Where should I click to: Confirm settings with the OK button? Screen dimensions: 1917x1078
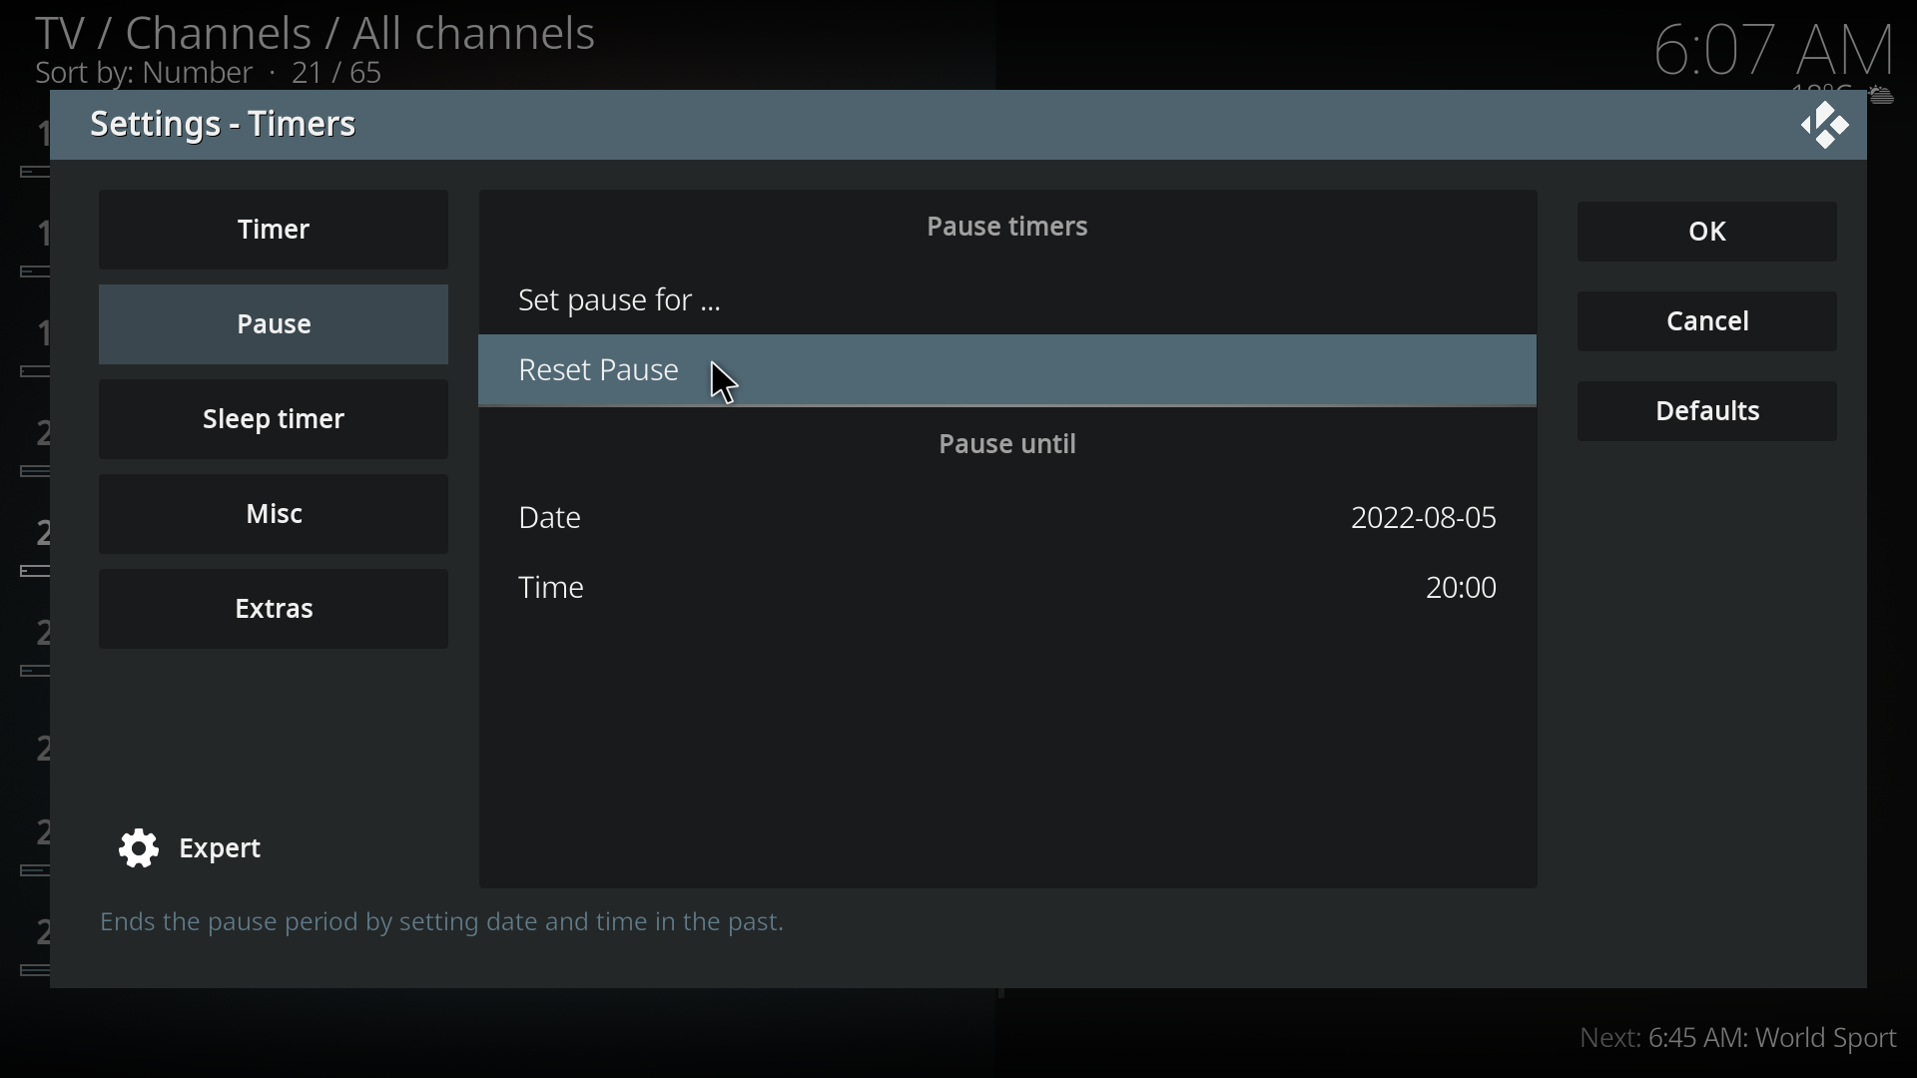[x=1707, y=233]
